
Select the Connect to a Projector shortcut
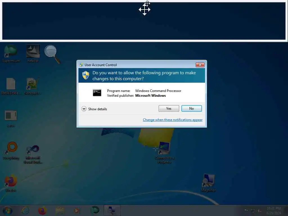pyautogui.click(x=165, y=153)
